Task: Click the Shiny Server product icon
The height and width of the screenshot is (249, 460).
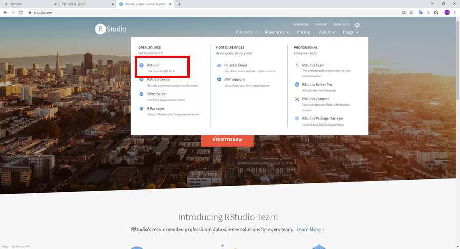Action: [141, 94]
